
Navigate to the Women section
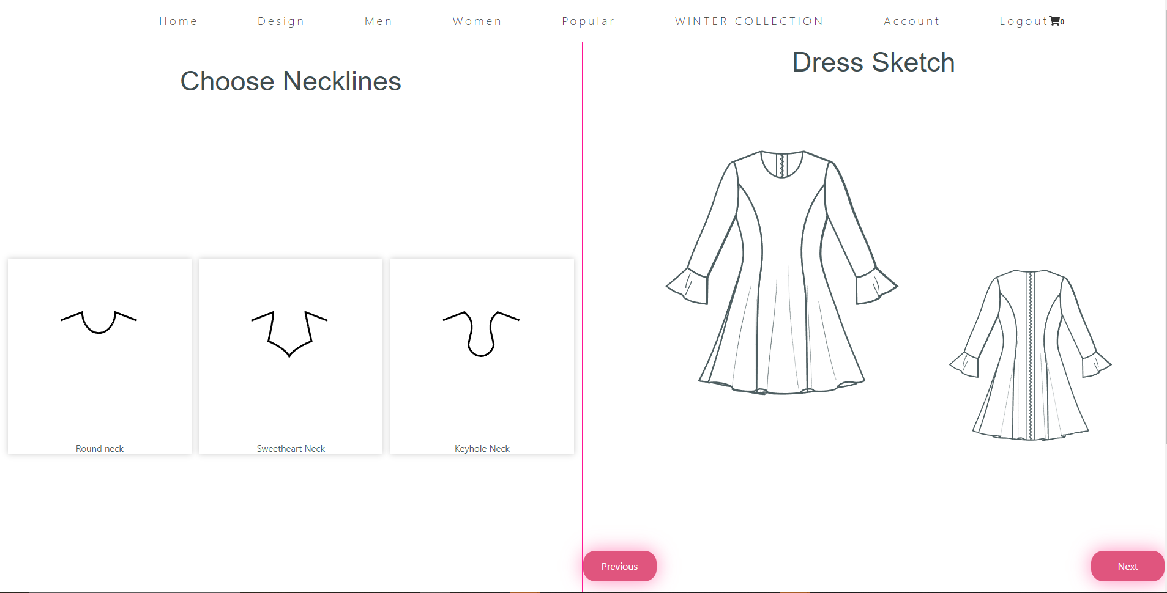477,20
